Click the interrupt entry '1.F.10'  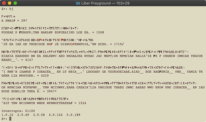pos(8,115)
